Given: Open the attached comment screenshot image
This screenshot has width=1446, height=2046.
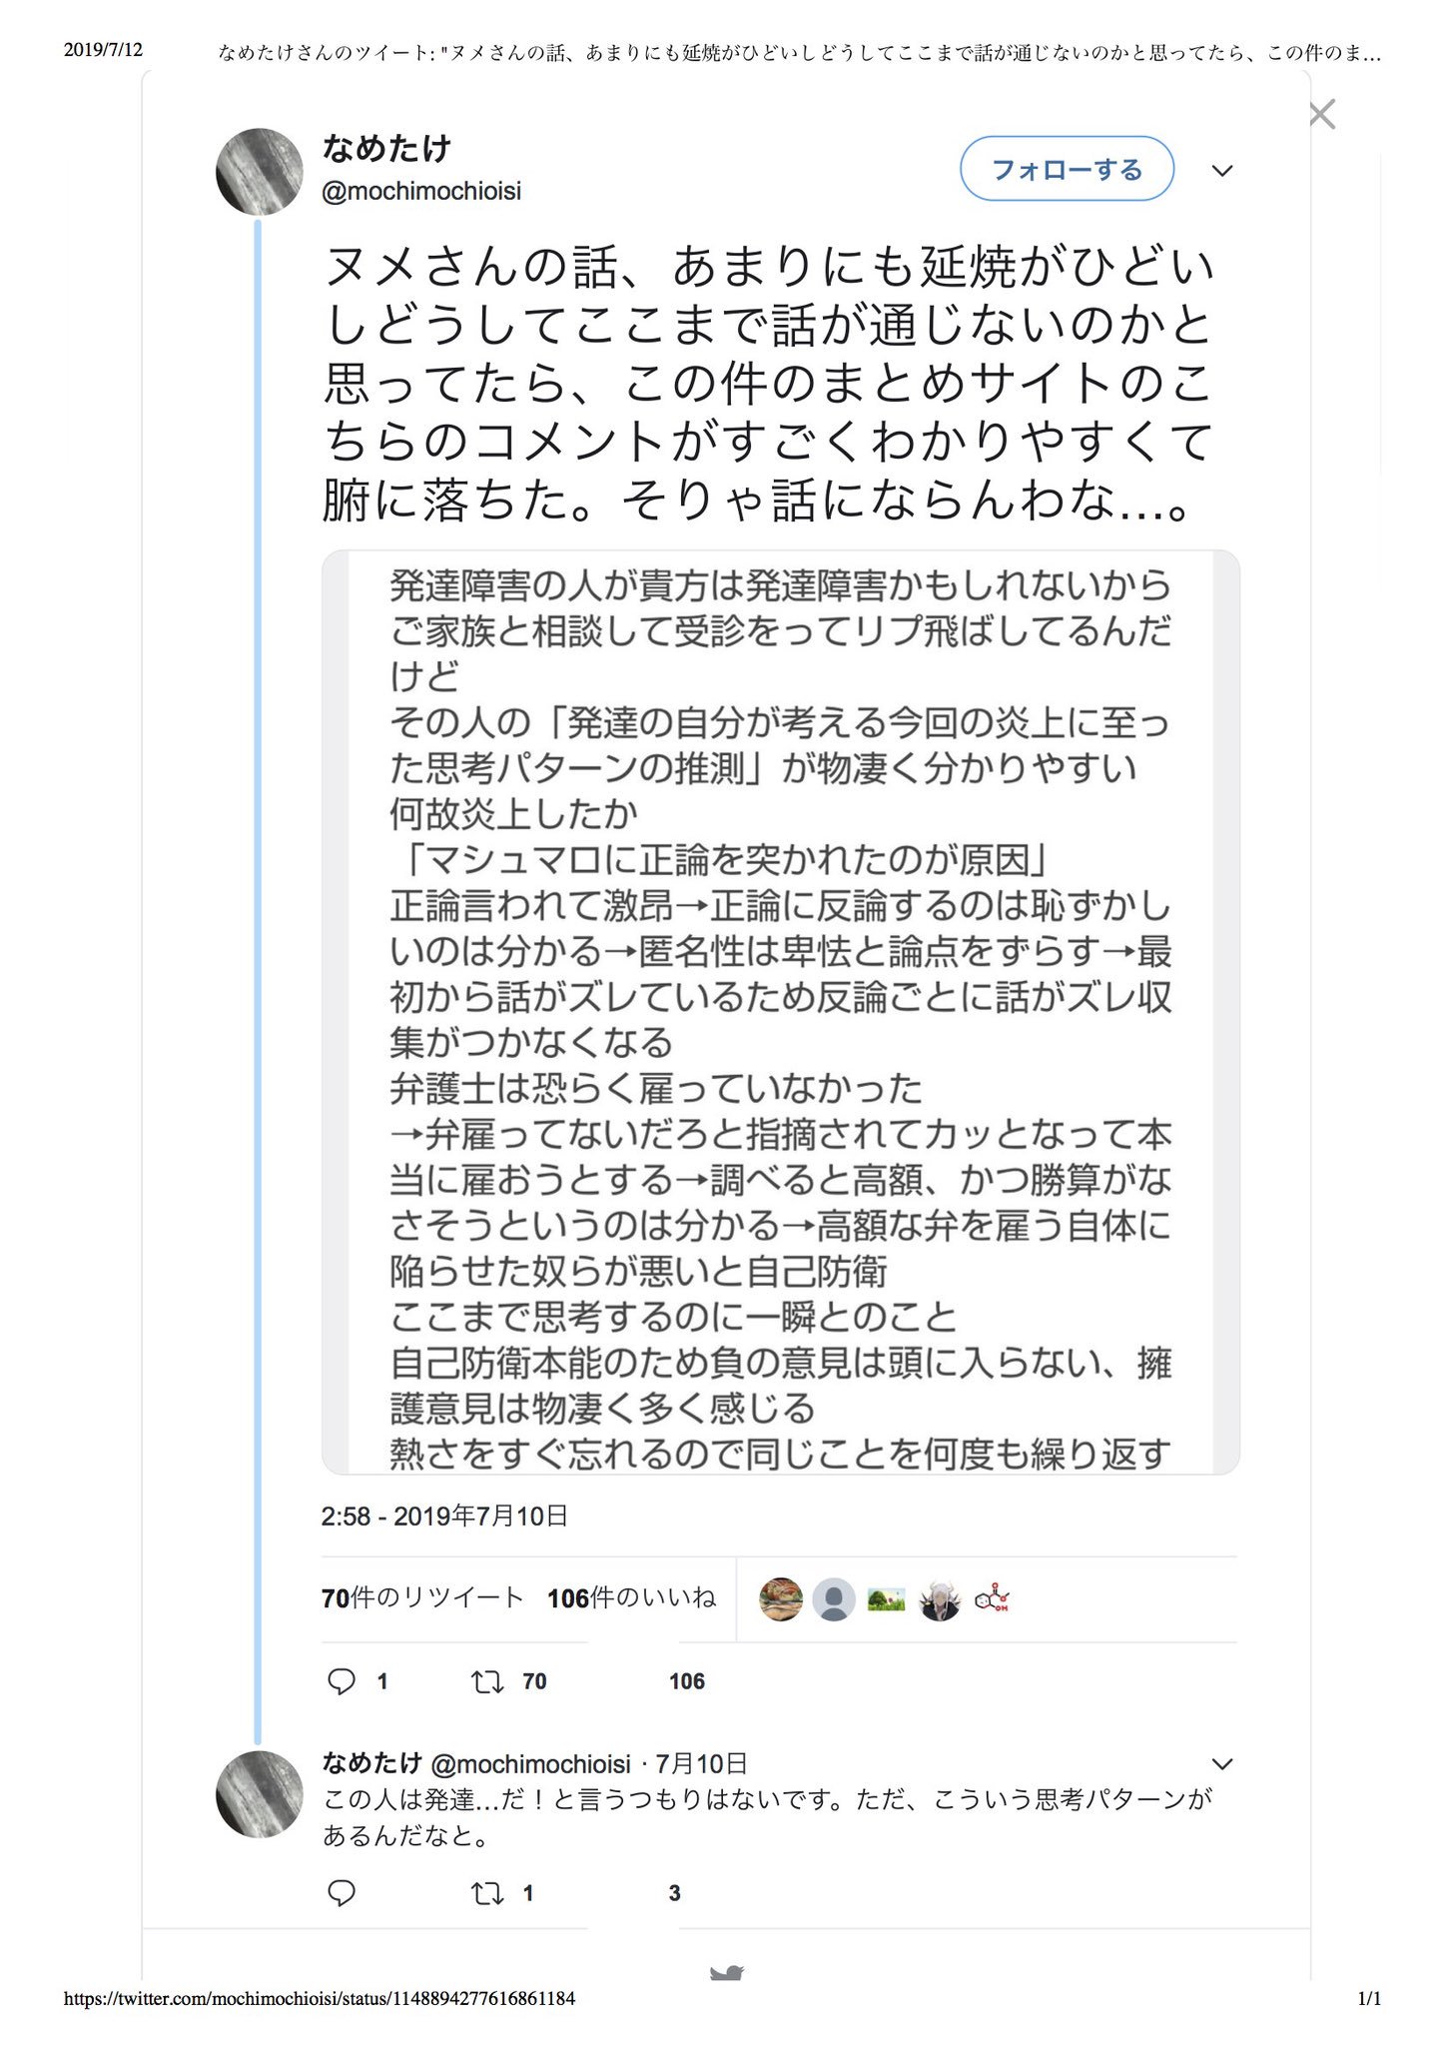Looking at the screenshot, I should coord(780,1012).
